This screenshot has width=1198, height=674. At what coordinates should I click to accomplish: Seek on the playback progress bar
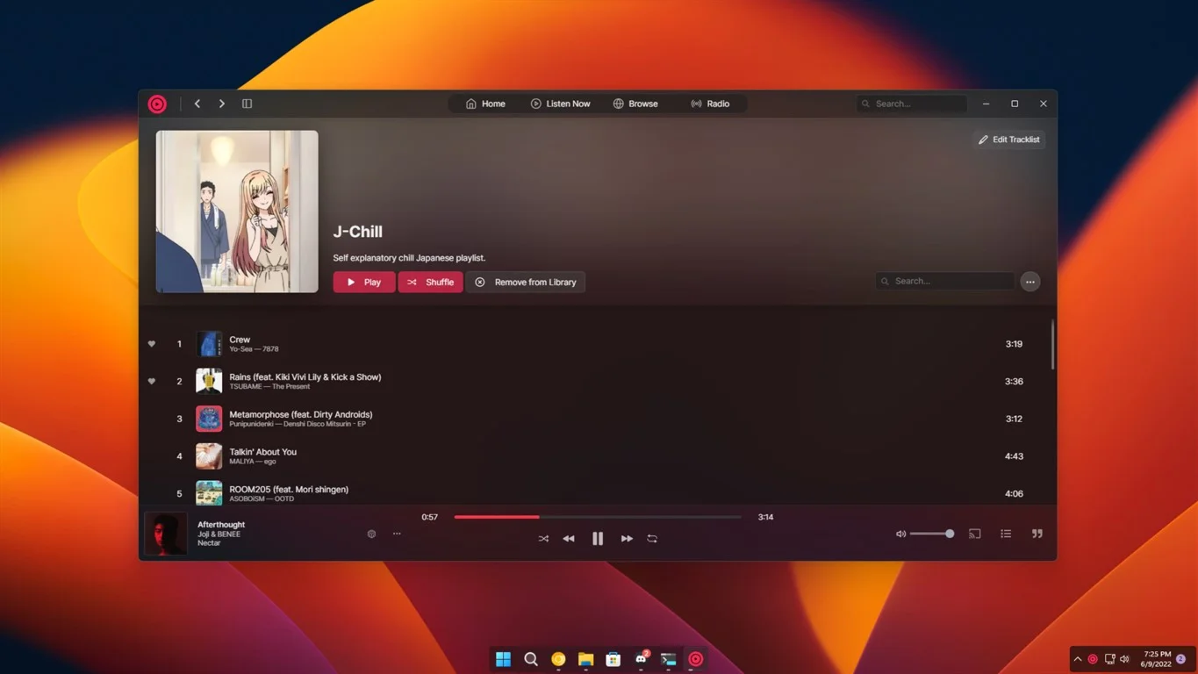pos(598,517)
